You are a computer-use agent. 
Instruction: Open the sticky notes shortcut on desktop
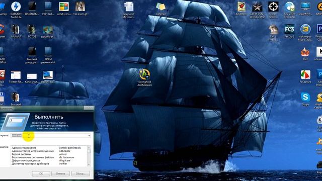pos(160,9)
